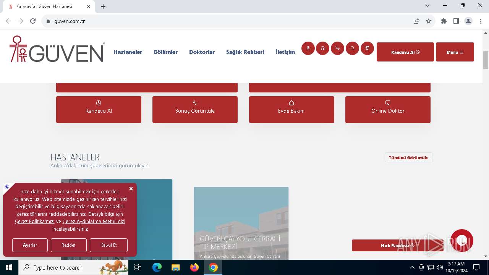Open Chrome tab search dropdown arrow
This screenshot has width=489, height=275.
tap(427, 6)
